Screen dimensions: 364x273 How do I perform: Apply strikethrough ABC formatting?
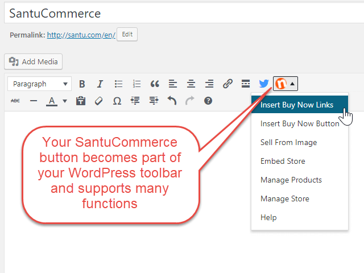tap(15, 101)
